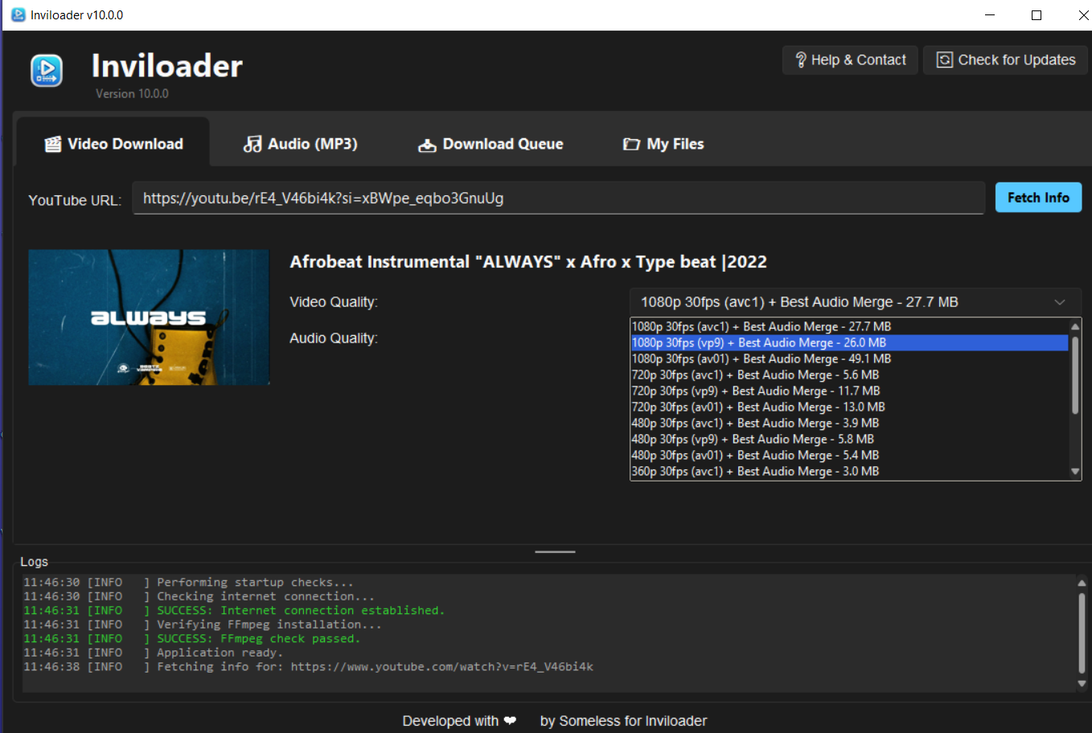Click the splitter handle above Logs
The width and height of the screenshot is (1092, 733).
555,551
